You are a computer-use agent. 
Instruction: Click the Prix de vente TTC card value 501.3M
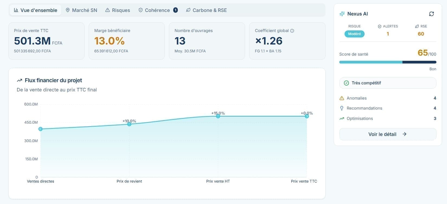[32, 41]
